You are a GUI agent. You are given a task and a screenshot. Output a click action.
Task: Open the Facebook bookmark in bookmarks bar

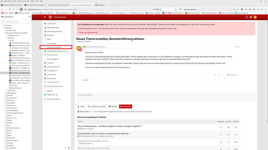coord(153,13)
